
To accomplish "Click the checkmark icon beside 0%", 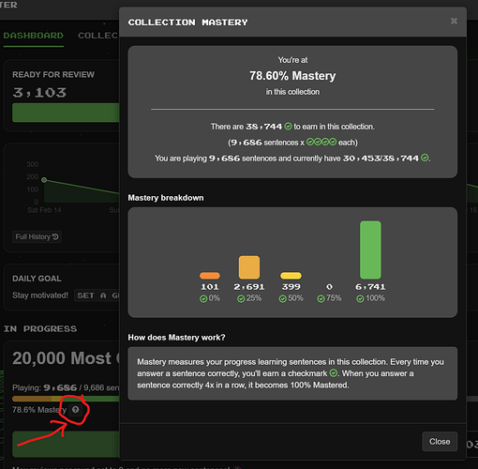I will (x=203, y=299).
